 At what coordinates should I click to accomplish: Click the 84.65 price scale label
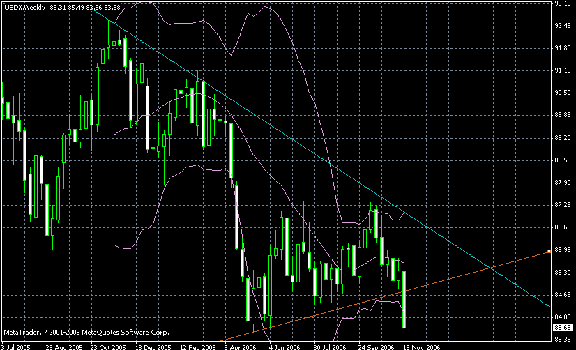click(x=563, y=294)
